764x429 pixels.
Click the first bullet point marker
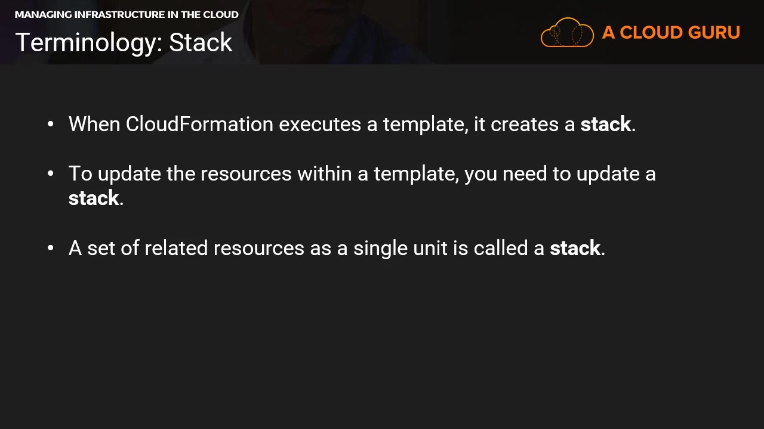click(51, 124)
